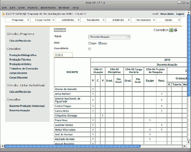Open the Bookmarks menu
Screen dimensions: 191x152
click(x=48, y=8)
